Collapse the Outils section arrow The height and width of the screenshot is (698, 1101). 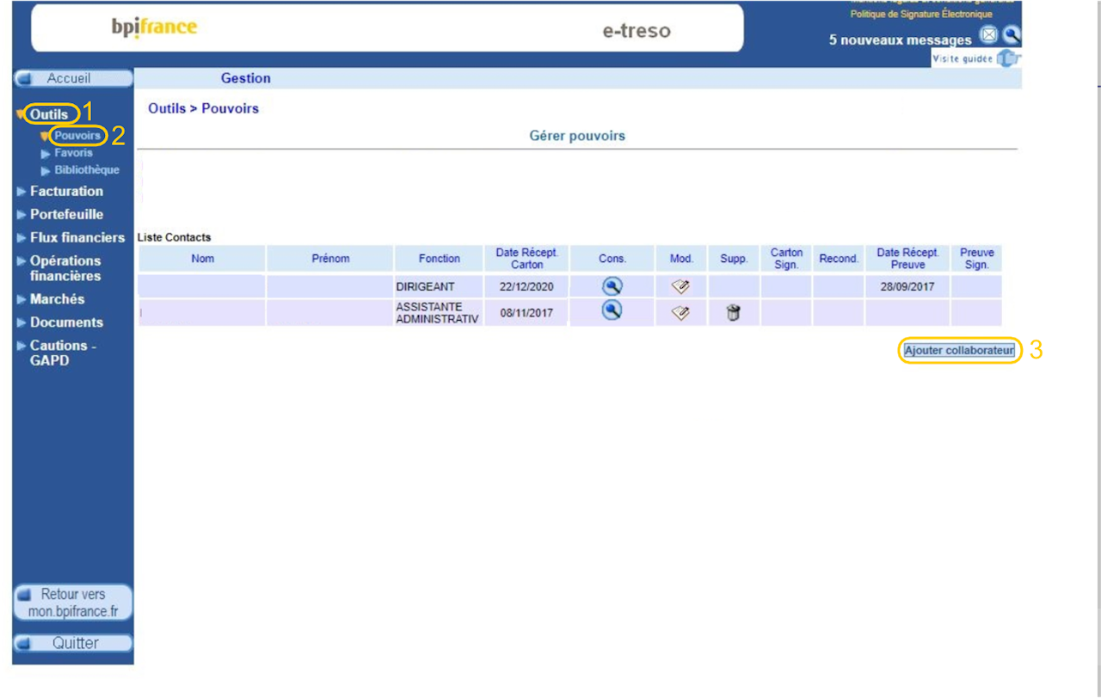click(x=22, y=114)
